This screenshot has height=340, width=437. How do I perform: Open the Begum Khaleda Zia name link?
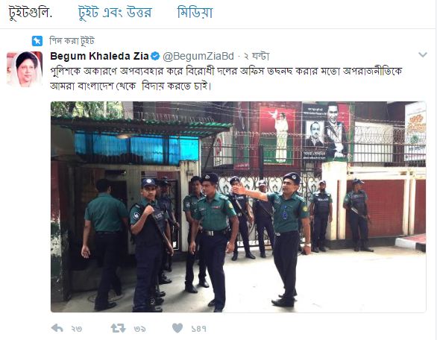[x=99, y=56]
